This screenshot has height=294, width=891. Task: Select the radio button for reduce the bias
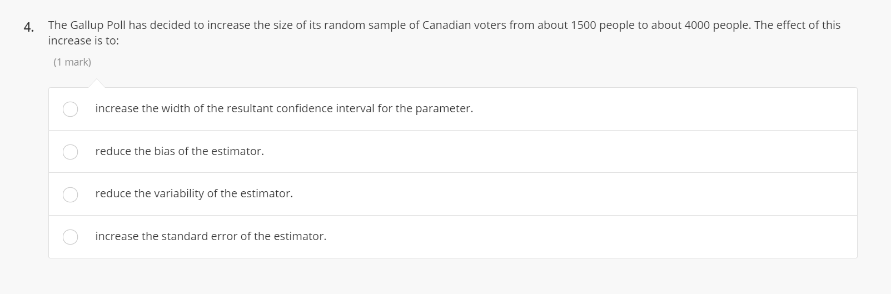click(70, 152)
